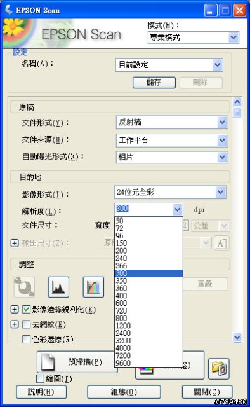The image size is (250, 407).
Task: Click the auto exposure icon
Action: click(24, 287)
